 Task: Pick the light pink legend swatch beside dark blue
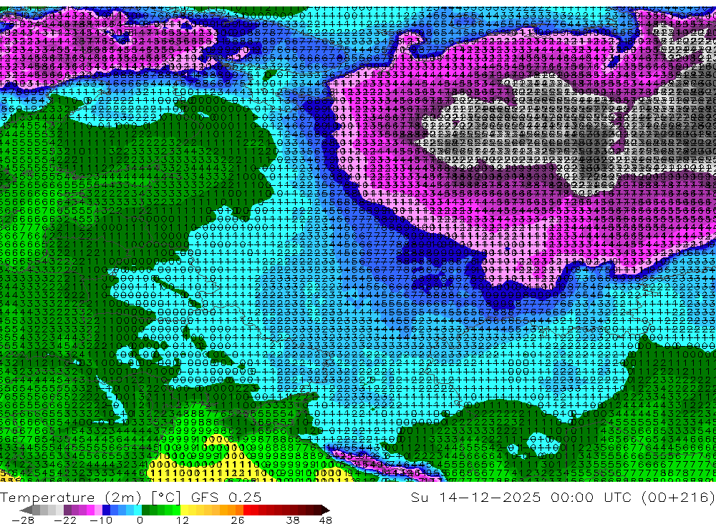(98, 510)
